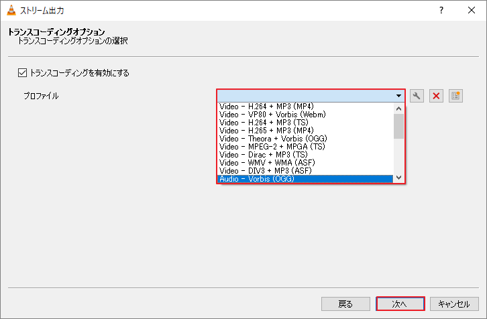
Task: Click the 戻る back button
Action: pyautogui.click(x=345, y=304)
